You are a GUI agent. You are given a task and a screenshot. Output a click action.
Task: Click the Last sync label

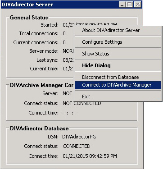click(47, 60)
